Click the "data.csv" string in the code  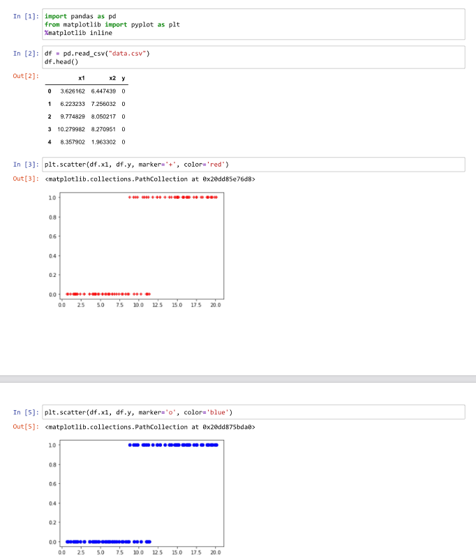coord(128,54)
